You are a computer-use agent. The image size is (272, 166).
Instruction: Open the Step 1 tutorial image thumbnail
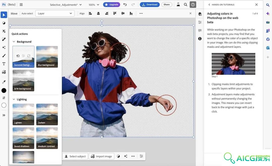pyautogui.click(x=233, y=64)
